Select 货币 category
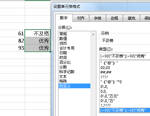Image resolution: width=150 pixels, height=116 pixels. (74, 43)
